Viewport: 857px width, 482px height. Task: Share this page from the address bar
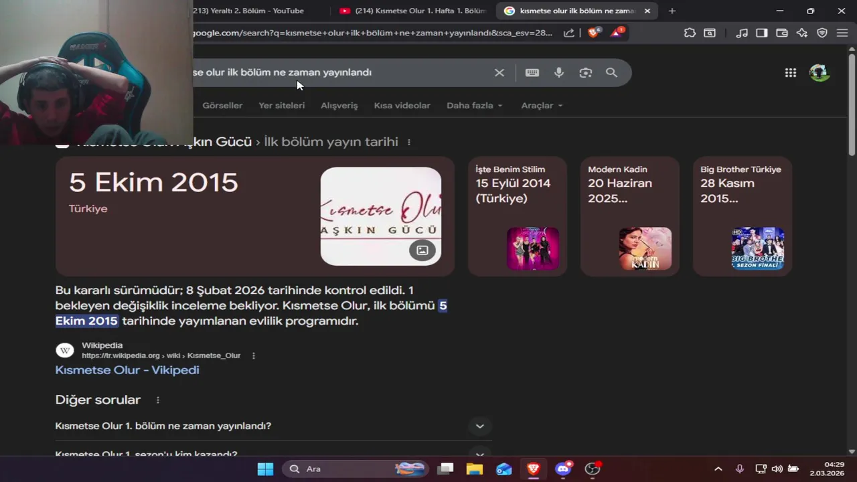tap(569, 33)
